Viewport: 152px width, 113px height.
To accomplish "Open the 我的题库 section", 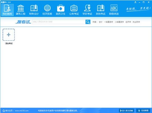I will tap(7, 10).
